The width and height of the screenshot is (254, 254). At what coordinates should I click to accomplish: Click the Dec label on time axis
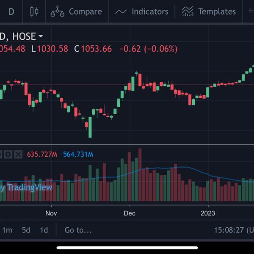click(130, 213)
